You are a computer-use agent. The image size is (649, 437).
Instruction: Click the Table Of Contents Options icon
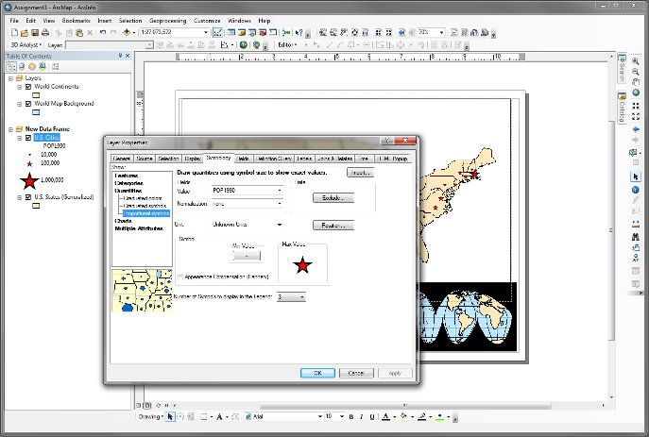coord(56,67)
